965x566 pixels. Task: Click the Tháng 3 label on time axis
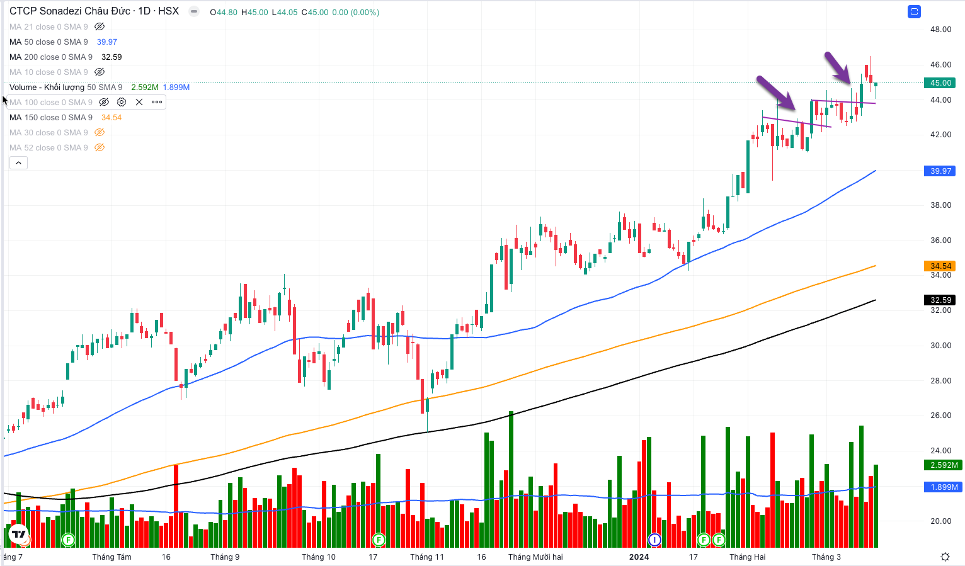(826, 557)
